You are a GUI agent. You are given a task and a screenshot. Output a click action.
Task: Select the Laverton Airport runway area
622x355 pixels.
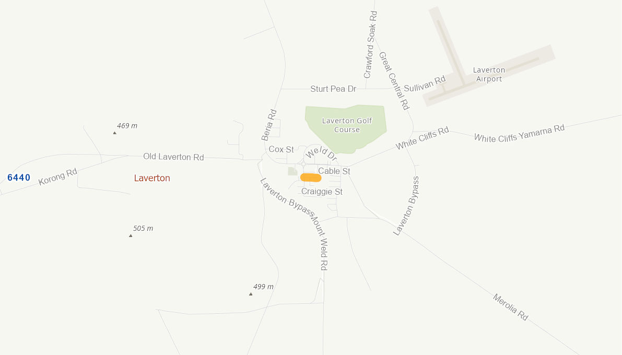coord(489,57)
